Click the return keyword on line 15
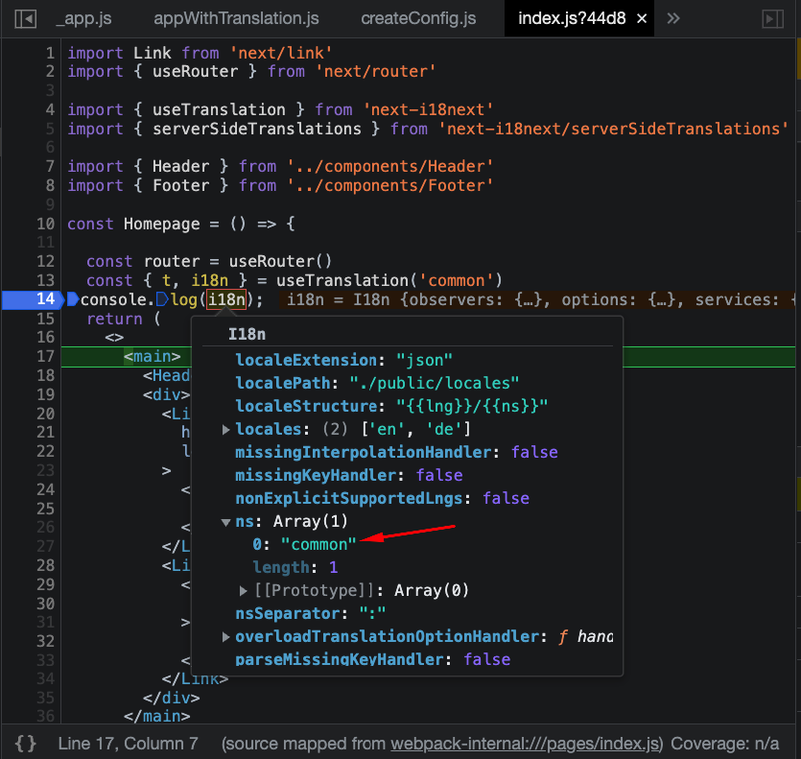This screenshot has height=759, width=801. 114,319
